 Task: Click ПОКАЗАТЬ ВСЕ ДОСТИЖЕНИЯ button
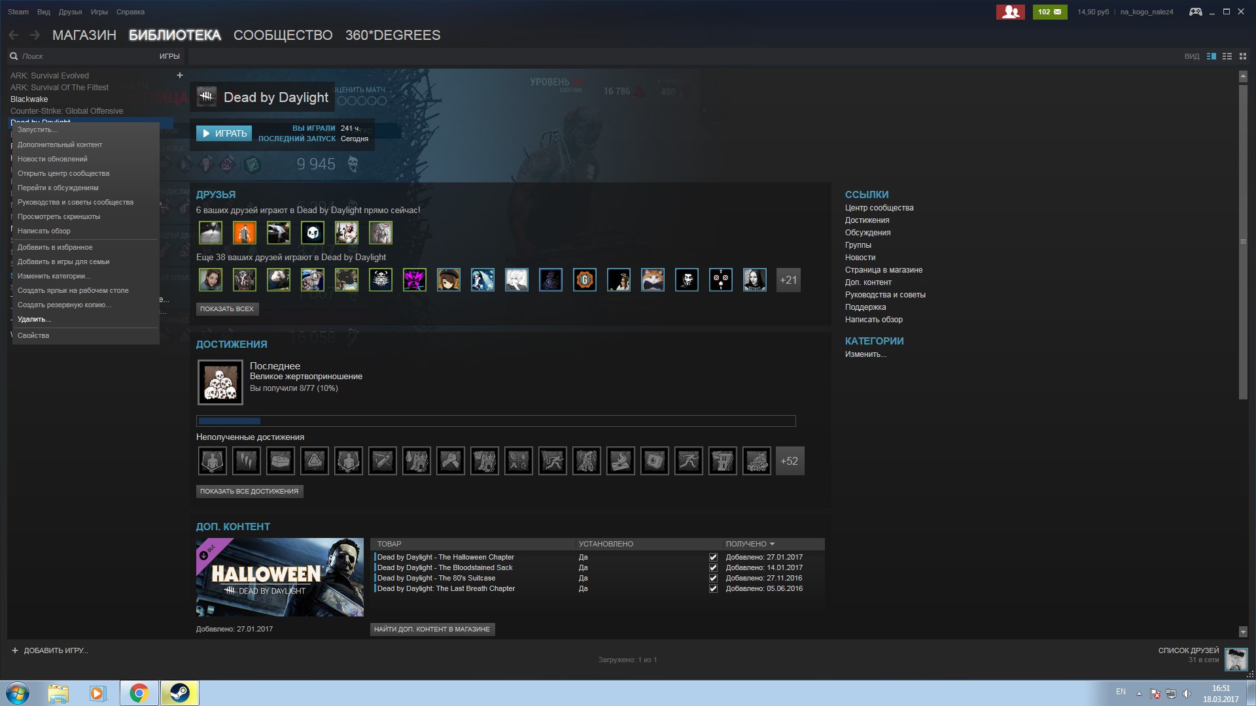(249, 492)
